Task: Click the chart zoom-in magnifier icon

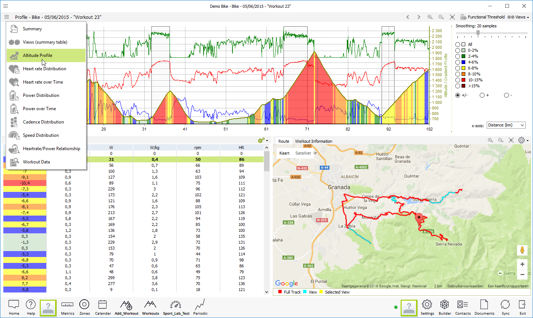Action: point(430,17)
